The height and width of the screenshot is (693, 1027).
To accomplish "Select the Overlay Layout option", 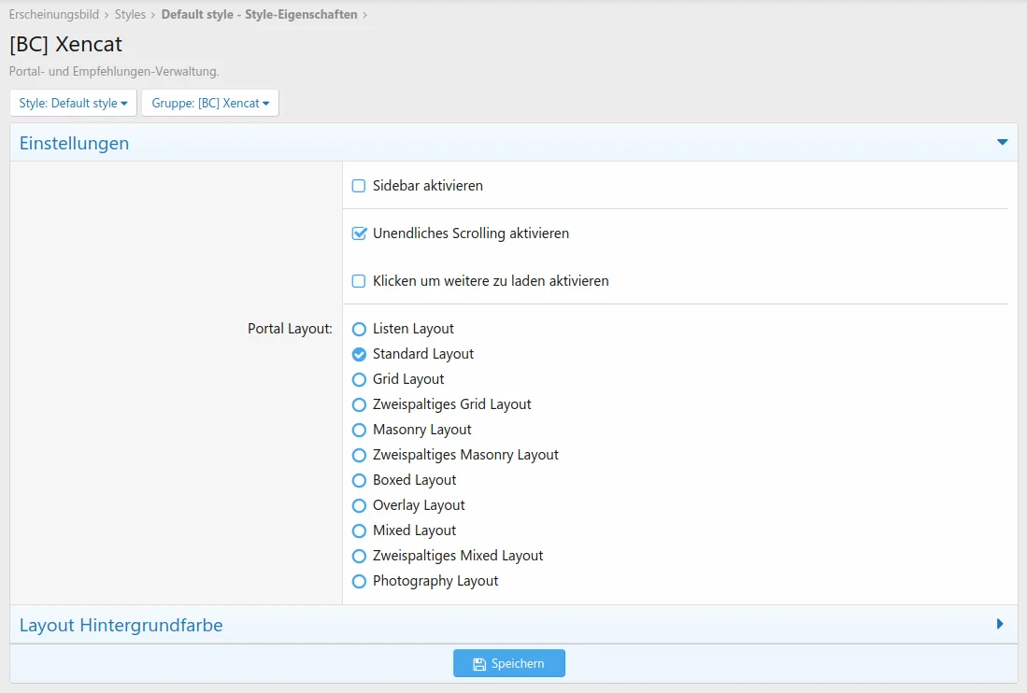I will (359, 505).
